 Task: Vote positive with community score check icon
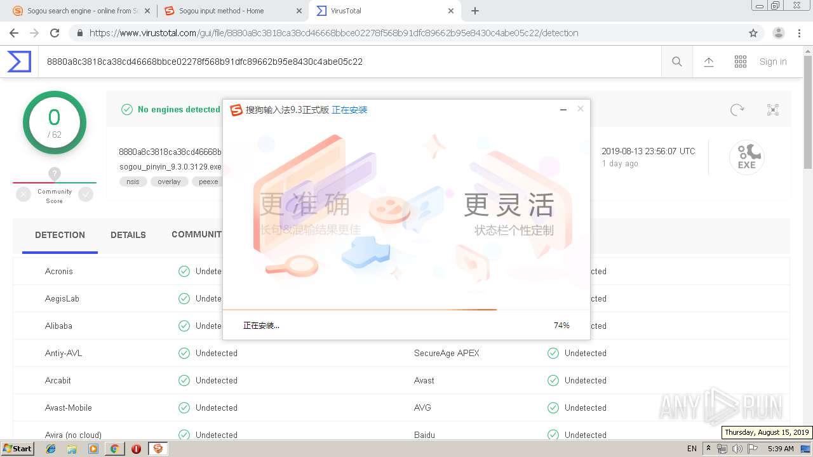86,195
